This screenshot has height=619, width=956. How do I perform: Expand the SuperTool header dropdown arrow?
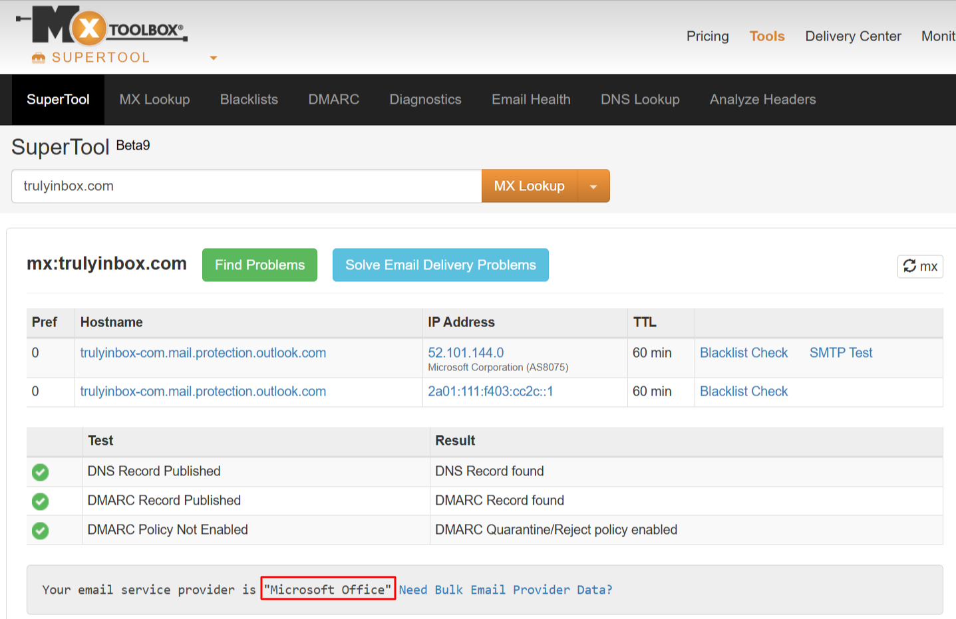click(214, 59)
